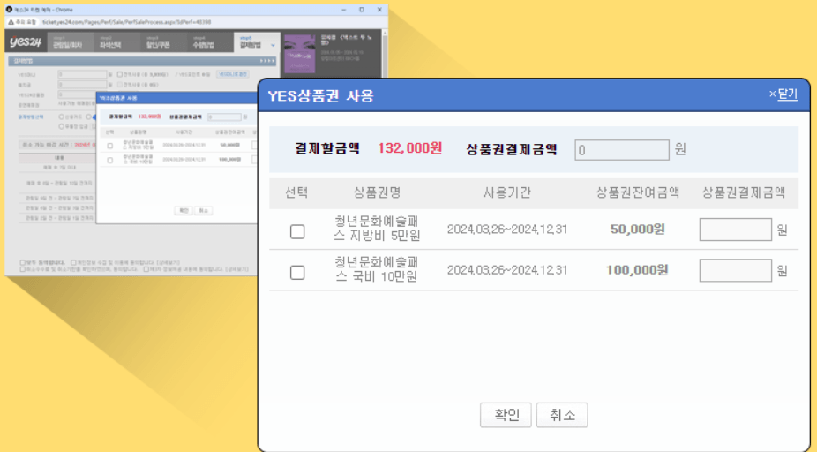Image resolution: width=817 pixels, height=452 pixels.
Task: Click the 지방비 row's 2024.03.26~2024.12.31 period
Action: 507,230
